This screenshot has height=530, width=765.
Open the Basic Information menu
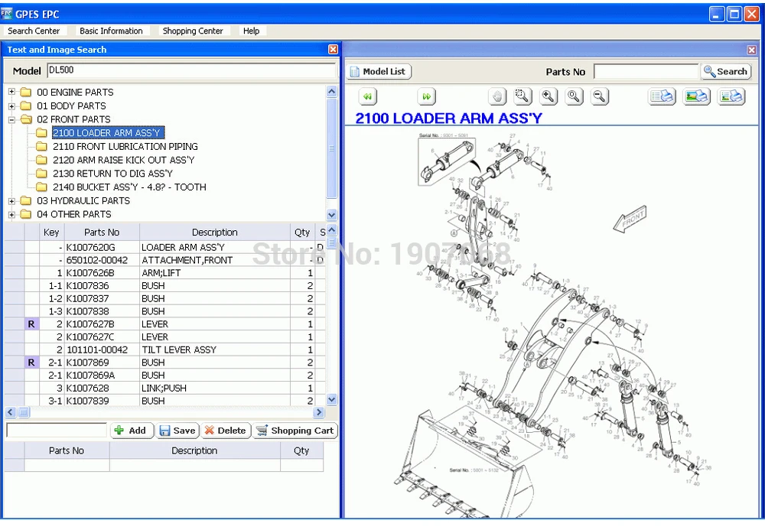(x=111, y=31)
